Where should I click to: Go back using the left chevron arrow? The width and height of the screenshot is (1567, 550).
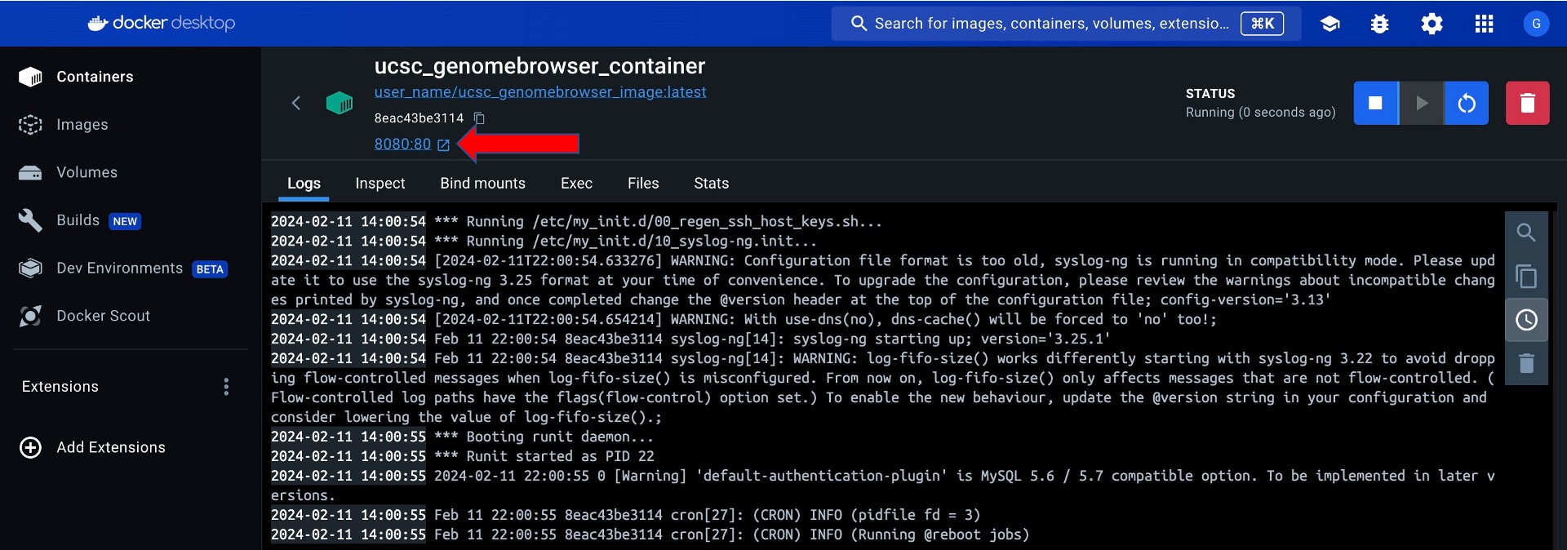click(x=296, y=103)
